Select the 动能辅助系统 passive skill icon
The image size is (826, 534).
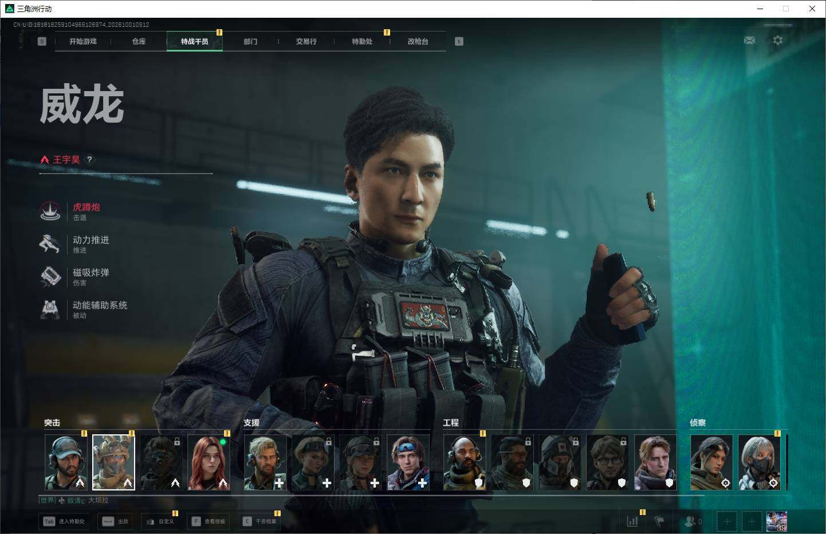[50, 309]
